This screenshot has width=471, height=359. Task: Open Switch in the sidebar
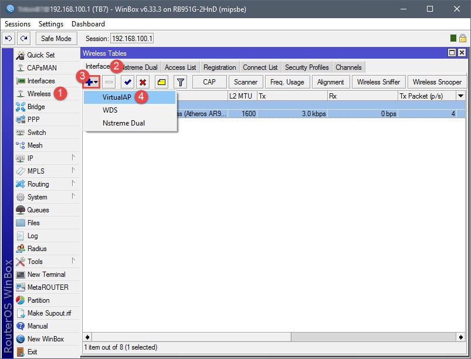pos(47,133)
